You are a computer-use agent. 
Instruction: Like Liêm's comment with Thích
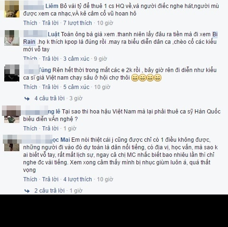coord(30,23)
